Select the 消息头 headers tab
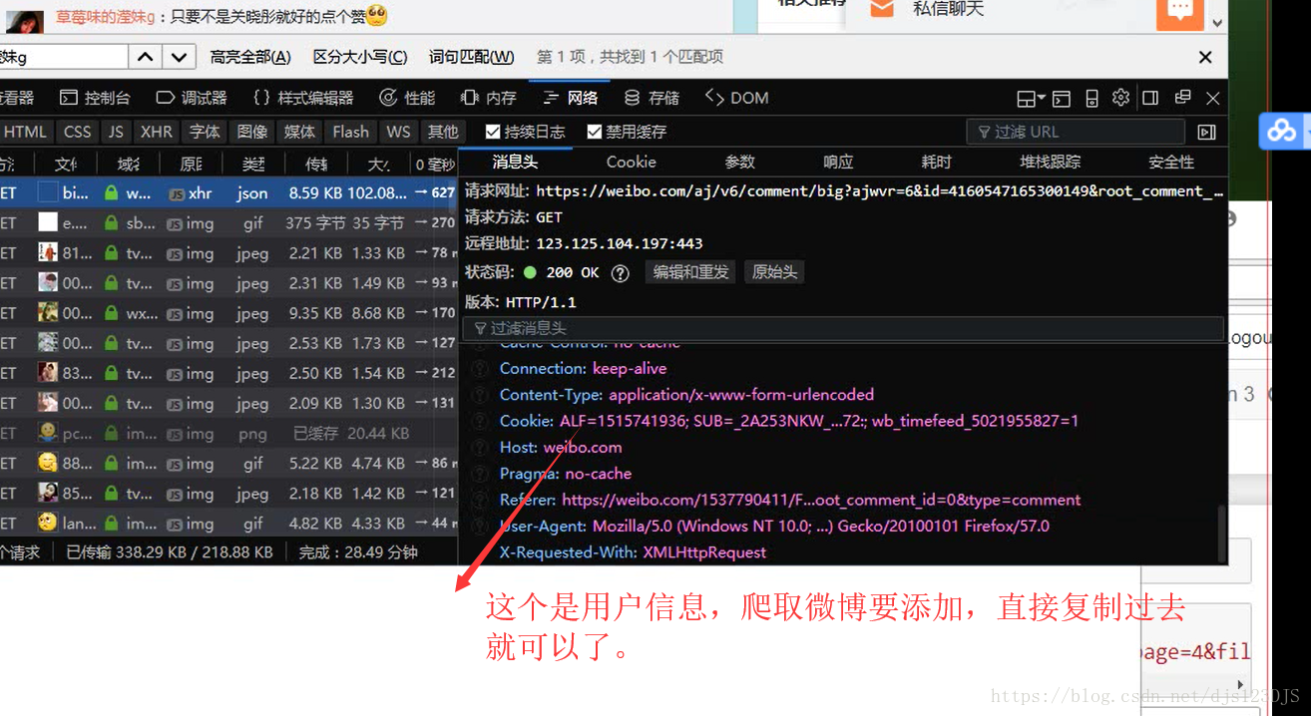The image size is (1311, 716). 515,162
